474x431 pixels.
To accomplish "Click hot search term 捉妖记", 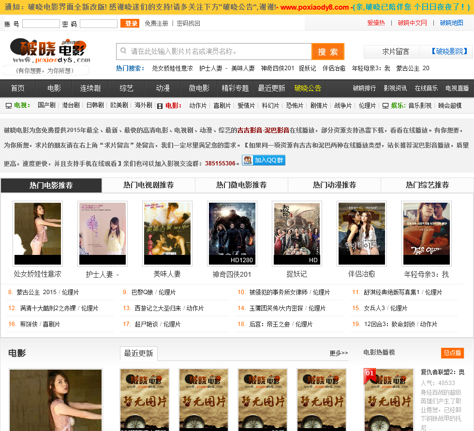I will coord(308,68).
